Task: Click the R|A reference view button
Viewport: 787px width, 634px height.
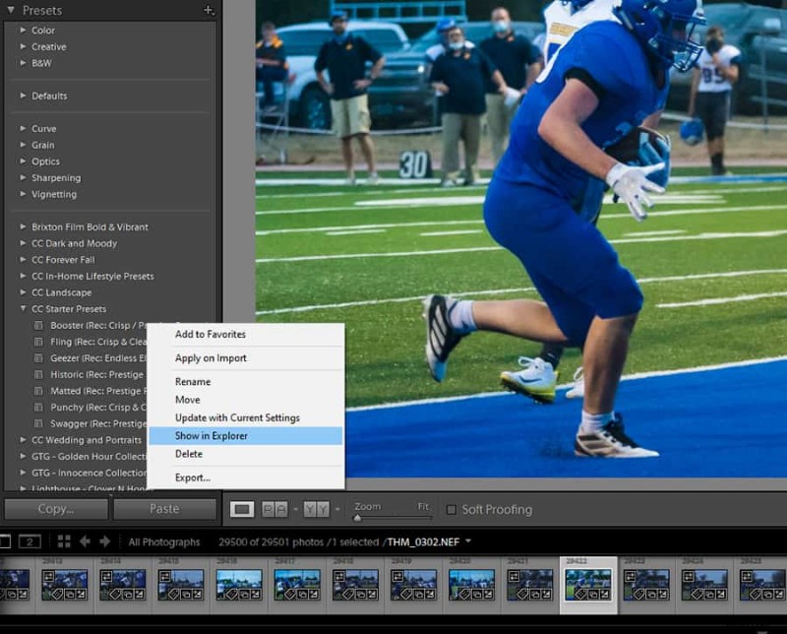Action: (x=275, y=509)
